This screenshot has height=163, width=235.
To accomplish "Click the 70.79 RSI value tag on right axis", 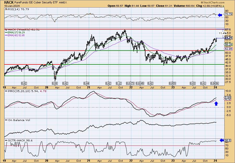I will pos(228,14).
